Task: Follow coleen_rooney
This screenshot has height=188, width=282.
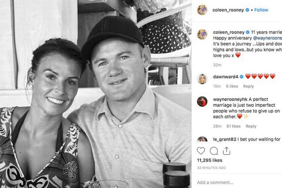Action: 261,10
